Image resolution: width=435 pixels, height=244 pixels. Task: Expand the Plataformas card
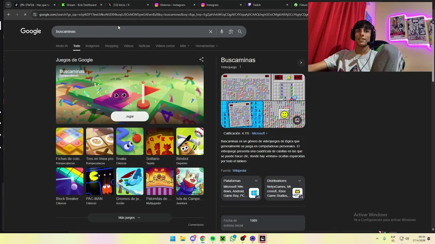click(x=256, y=181)
